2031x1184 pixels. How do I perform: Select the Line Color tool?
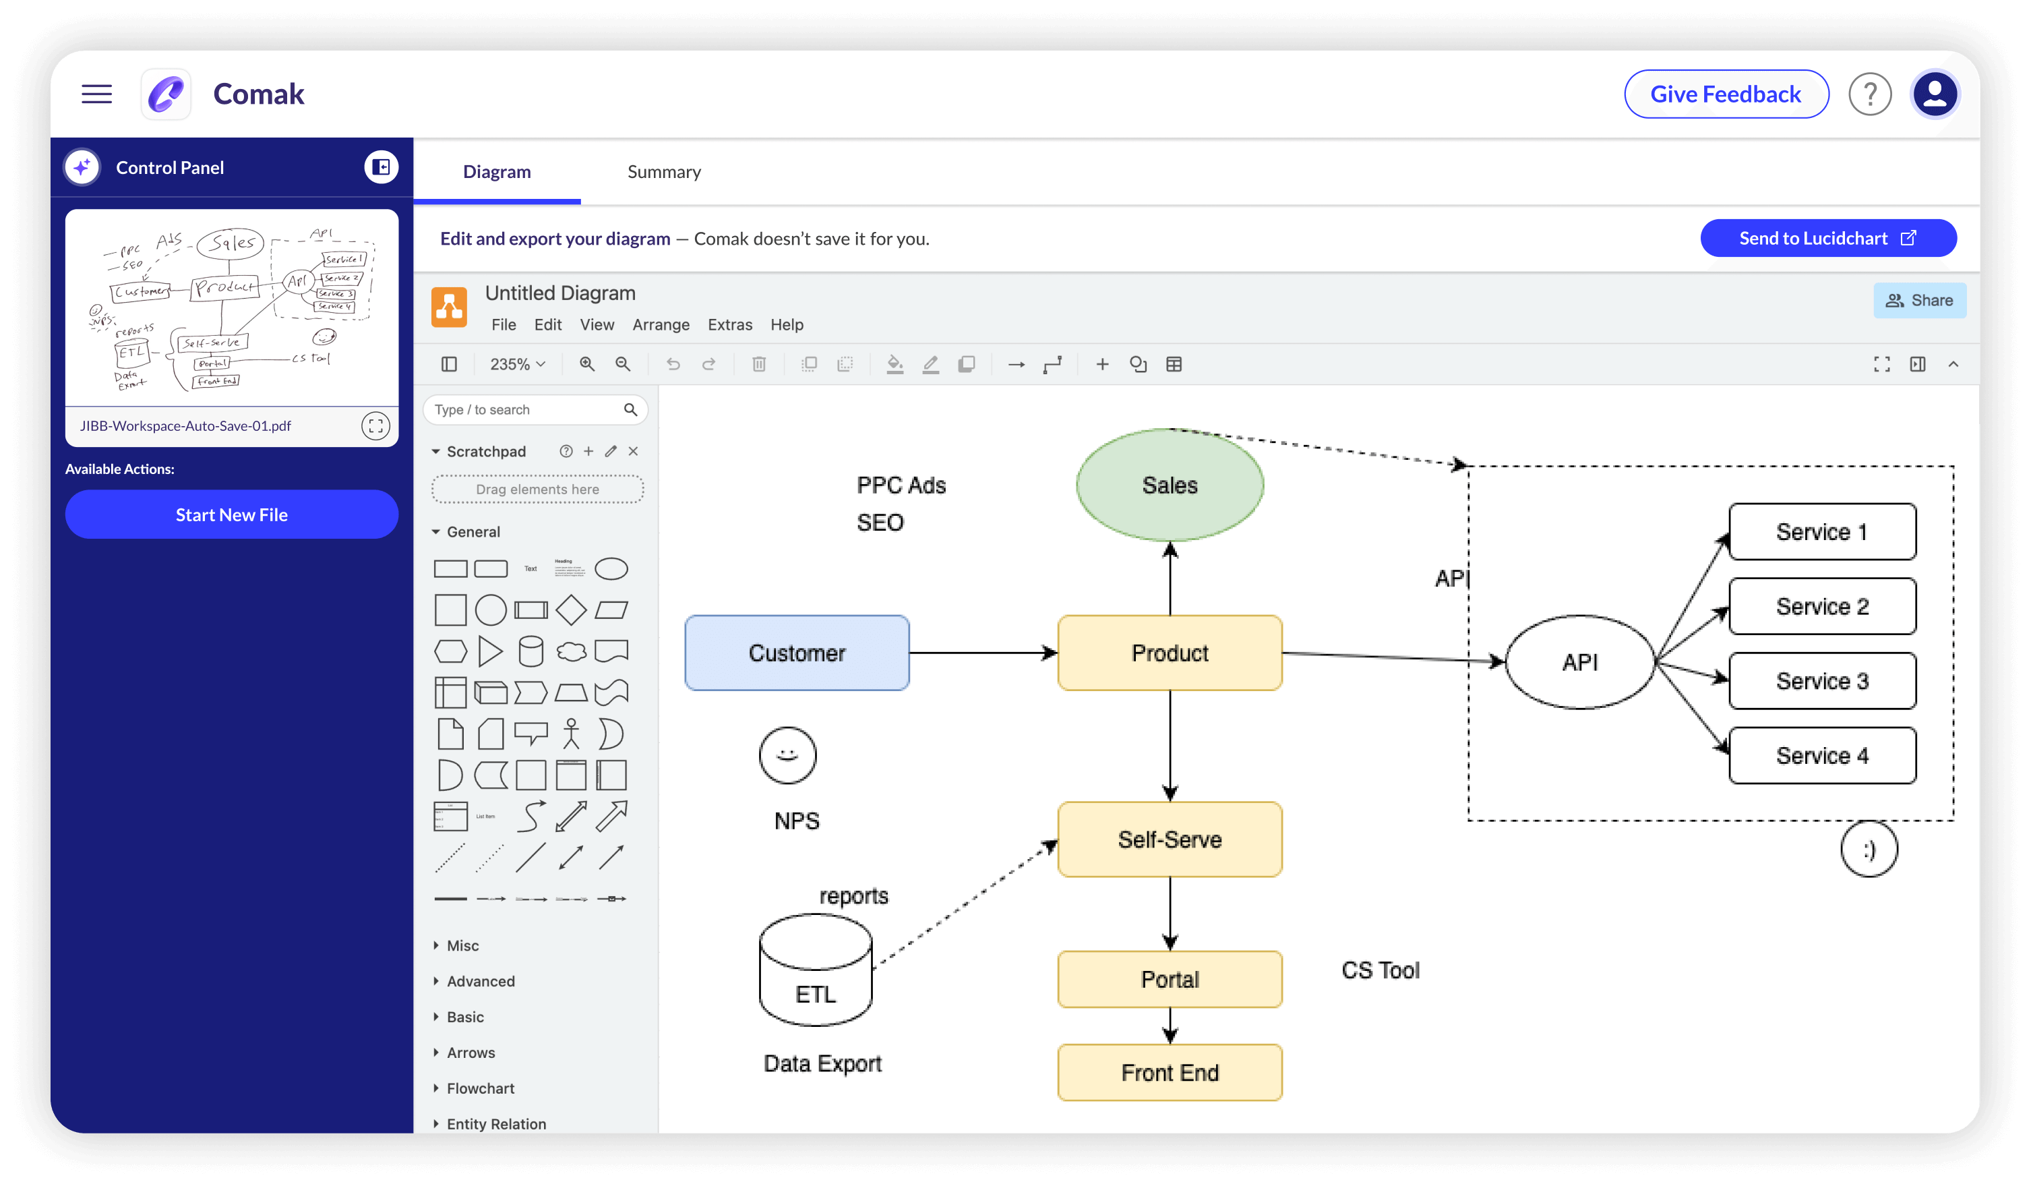932,364
